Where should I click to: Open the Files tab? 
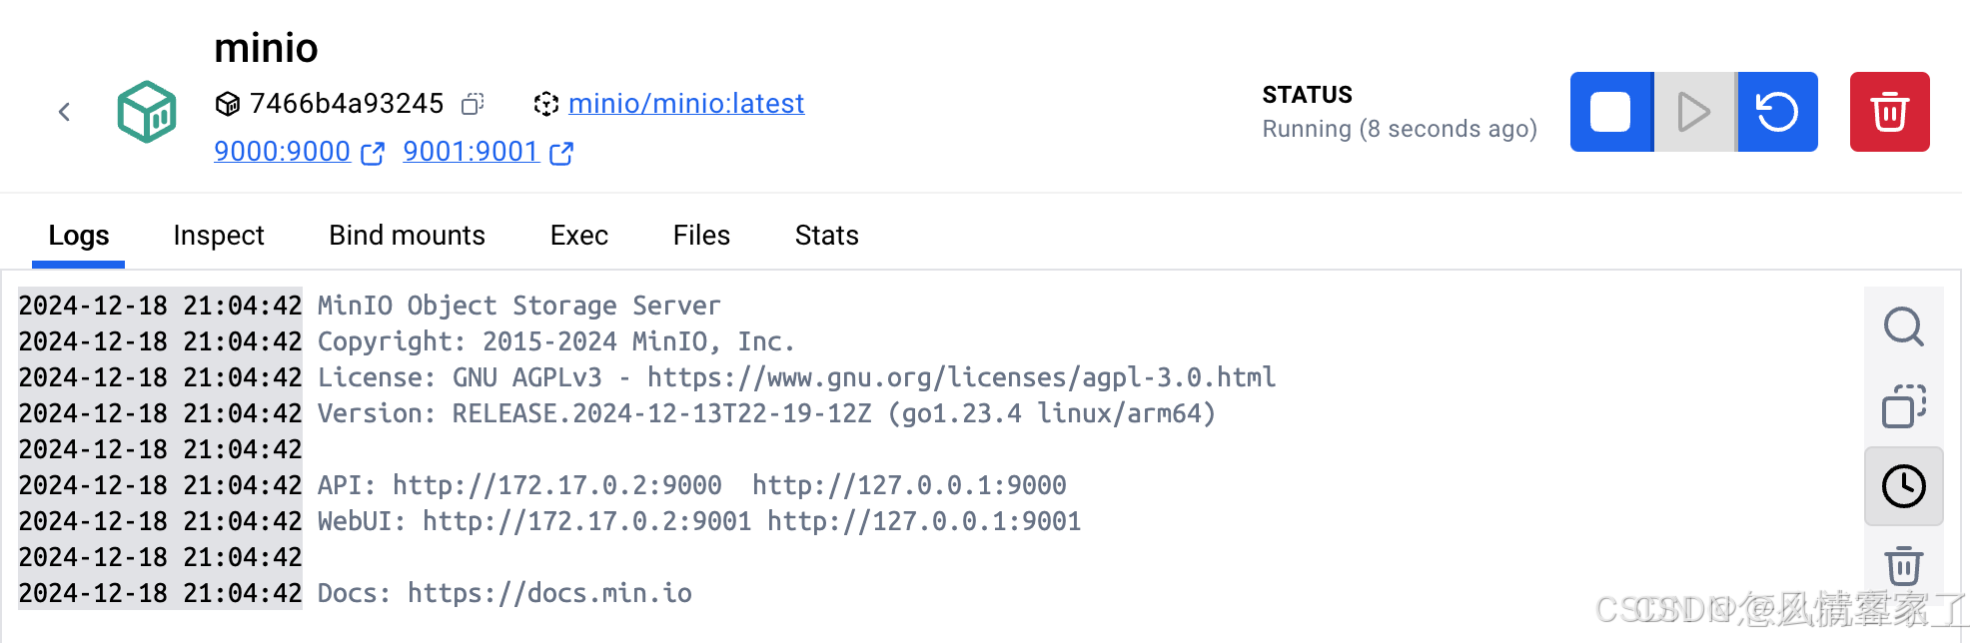(701, 236)
